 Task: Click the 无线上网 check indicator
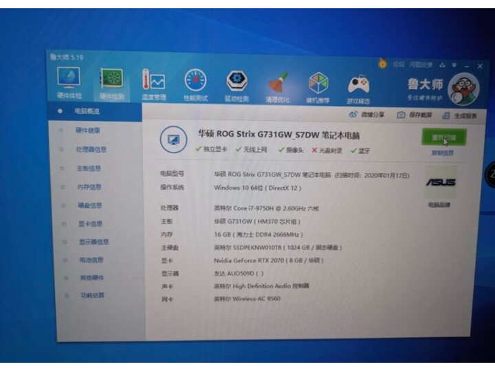click(x=252, y=149)
